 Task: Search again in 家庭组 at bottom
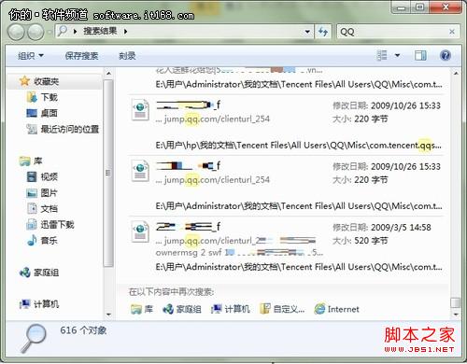(x=182, y=309)
